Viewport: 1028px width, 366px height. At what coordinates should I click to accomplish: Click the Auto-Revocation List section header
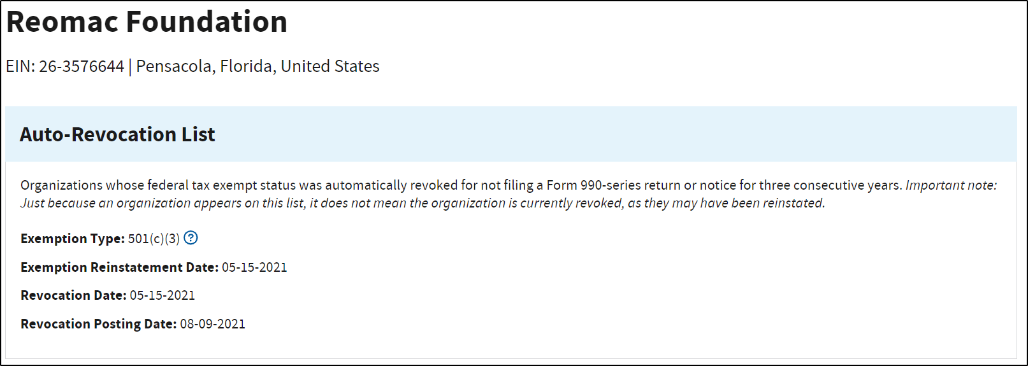[117, 134]
